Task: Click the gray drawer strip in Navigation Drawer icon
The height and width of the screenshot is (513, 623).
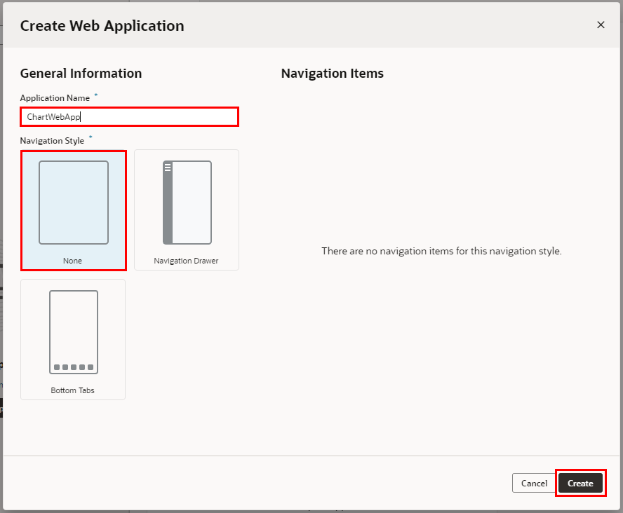Action: point(168,210)
